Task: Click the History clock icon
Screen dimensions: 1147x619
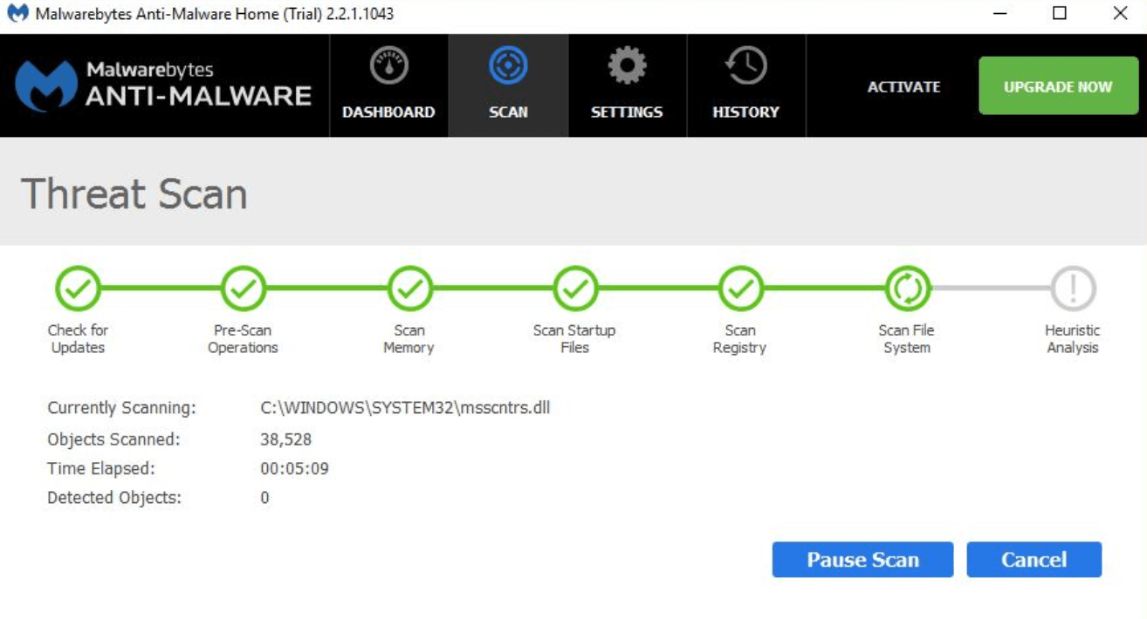Action: point(745,67)
